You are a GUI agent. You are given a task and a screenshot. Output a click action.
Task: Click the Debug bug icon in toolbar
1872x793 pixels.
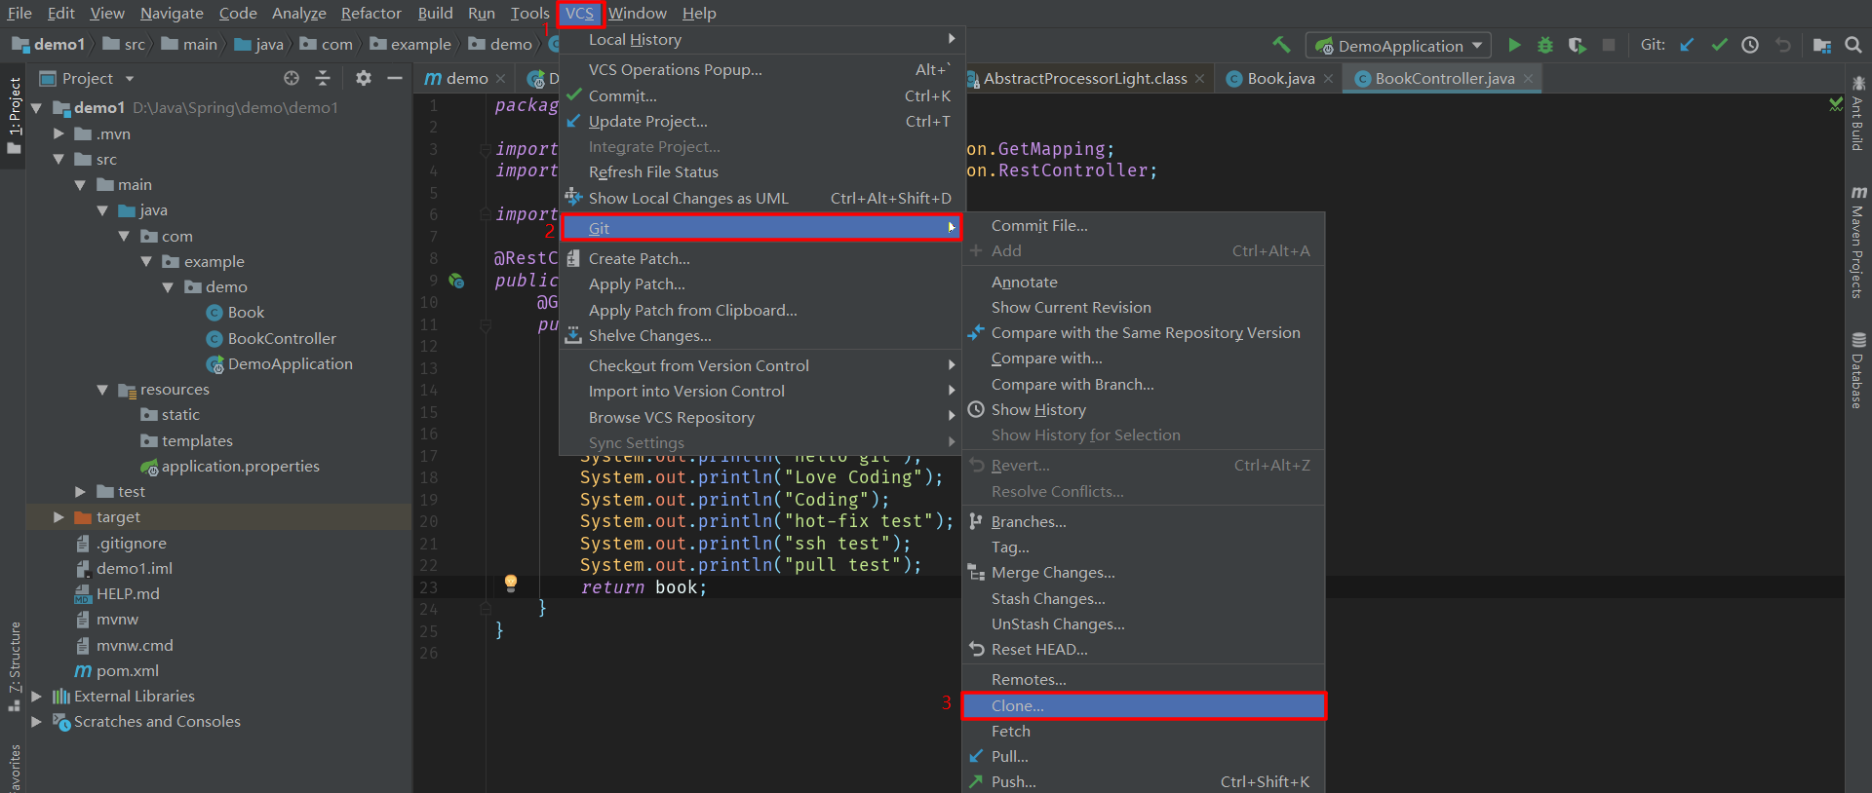point(1545,45)
